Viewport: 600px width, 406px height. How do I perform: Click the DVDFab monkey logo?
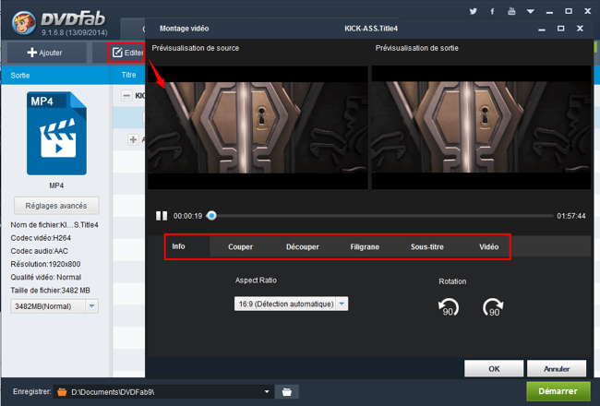tap(24, 22)
